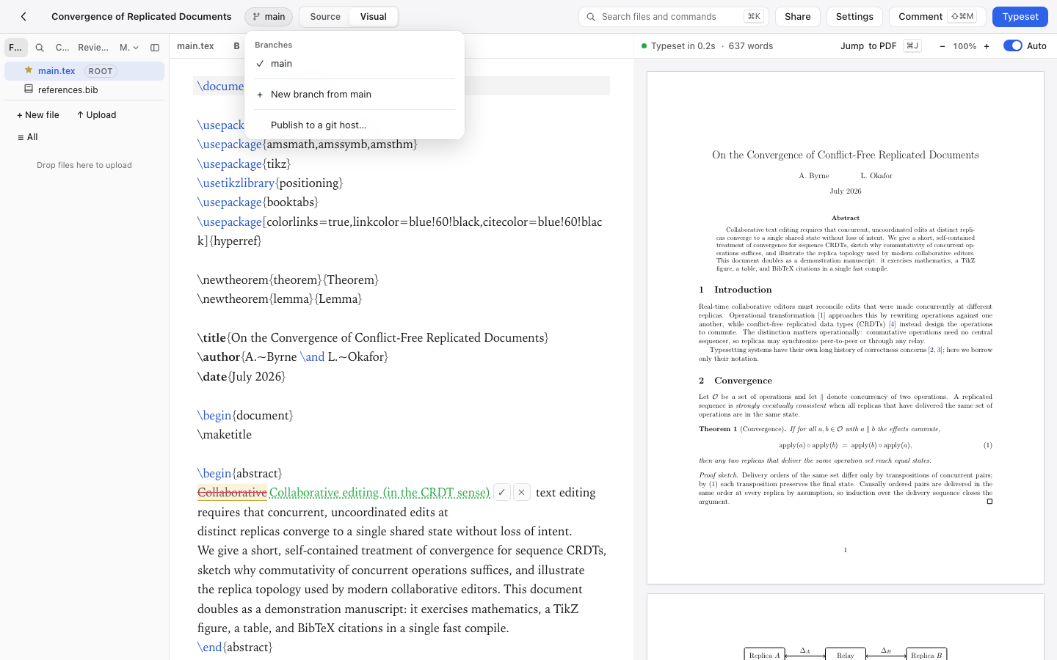Click the struck-through word Collaborative

[x=232, y=493]
